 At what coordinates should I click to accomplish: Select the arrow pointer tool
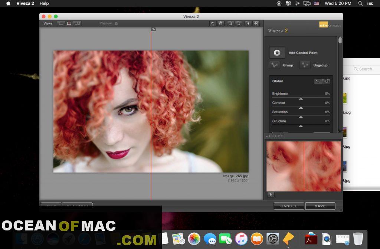pyautogui.click(x=213, y=23)
